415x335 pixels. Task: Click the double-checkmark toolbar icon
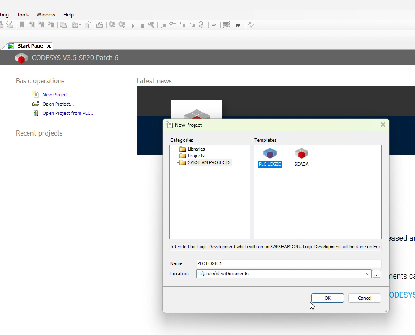point(251,25)
